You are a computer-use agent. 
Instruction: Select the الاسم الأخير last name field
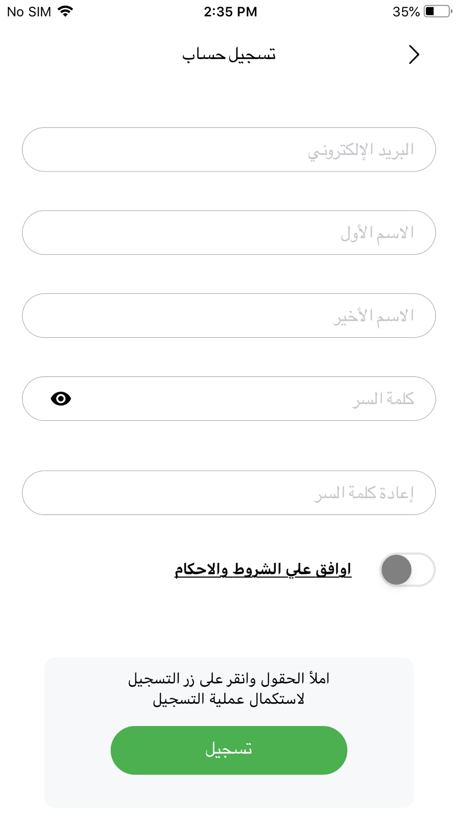(x=229, y=316)
